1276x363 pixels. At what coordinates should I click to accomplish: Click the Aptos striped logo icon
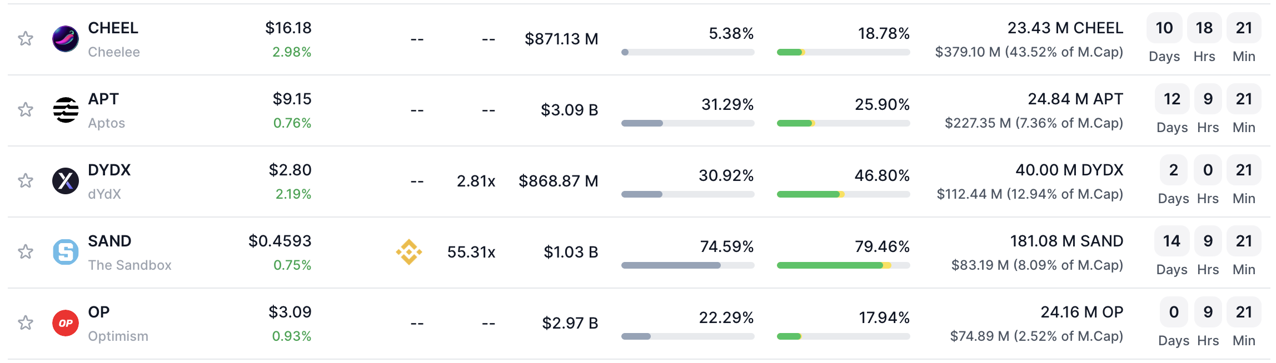tap(66, 110)
